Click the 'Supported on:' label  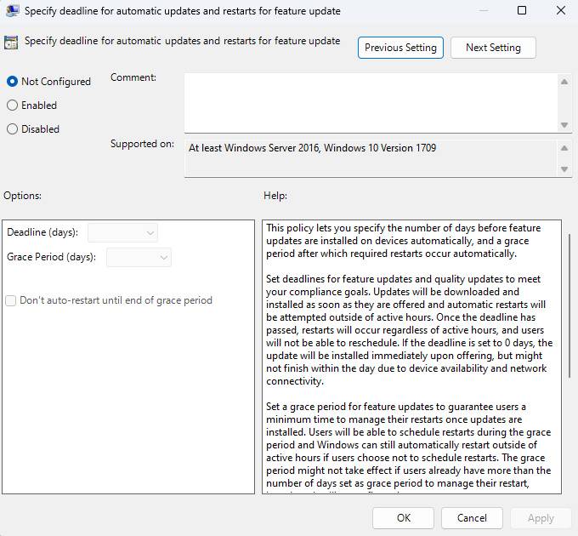coord(142,144)
